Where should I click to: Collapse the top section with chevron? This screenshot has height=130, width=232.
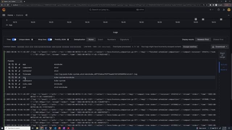click(x=229, y=15)
